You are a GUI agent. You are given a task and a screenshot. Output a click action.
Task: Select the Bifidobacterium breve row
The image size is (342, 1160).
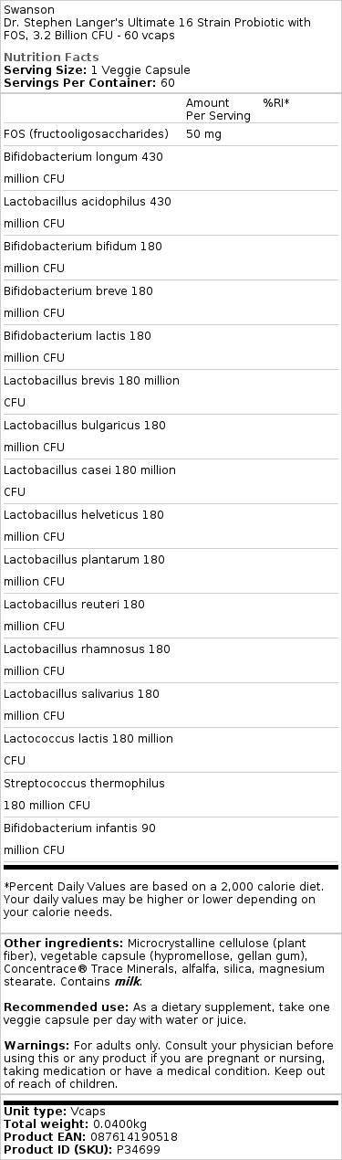click(171, 302)
